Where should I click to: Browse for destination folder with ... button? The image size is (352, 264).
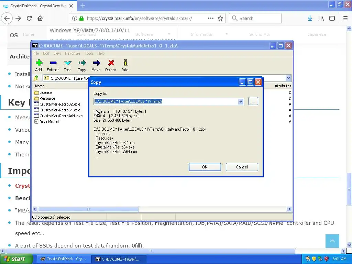(x=253, y=101)
